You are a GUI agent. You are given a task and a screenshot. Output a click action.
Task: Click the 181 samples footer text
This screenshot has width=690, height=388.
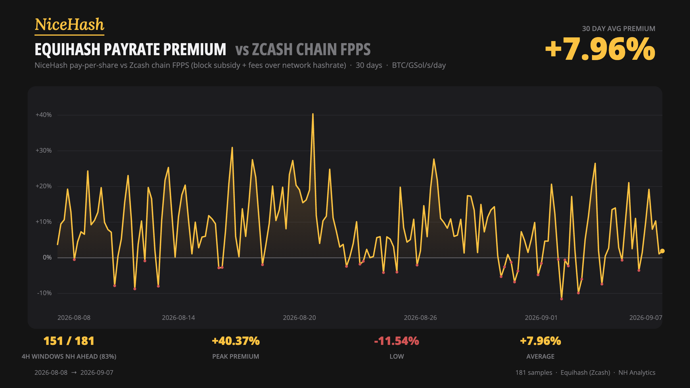534,373
